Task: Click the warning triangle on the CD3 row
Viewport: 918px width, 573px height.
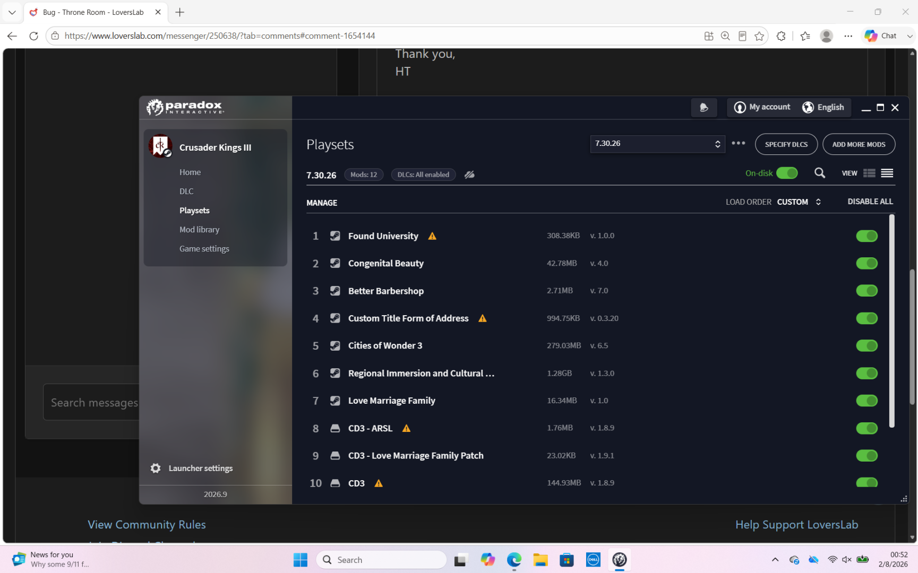Action: click(x=379, y=483)
